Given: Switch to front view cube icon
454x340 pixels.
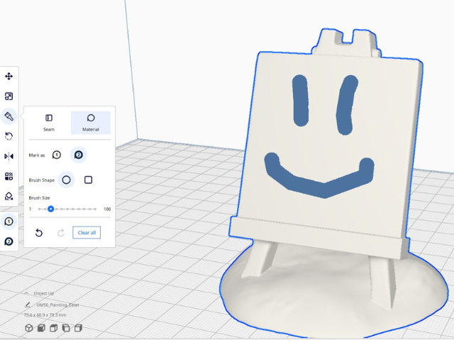Looking at the screenshot, I should [x=41, y=328].
